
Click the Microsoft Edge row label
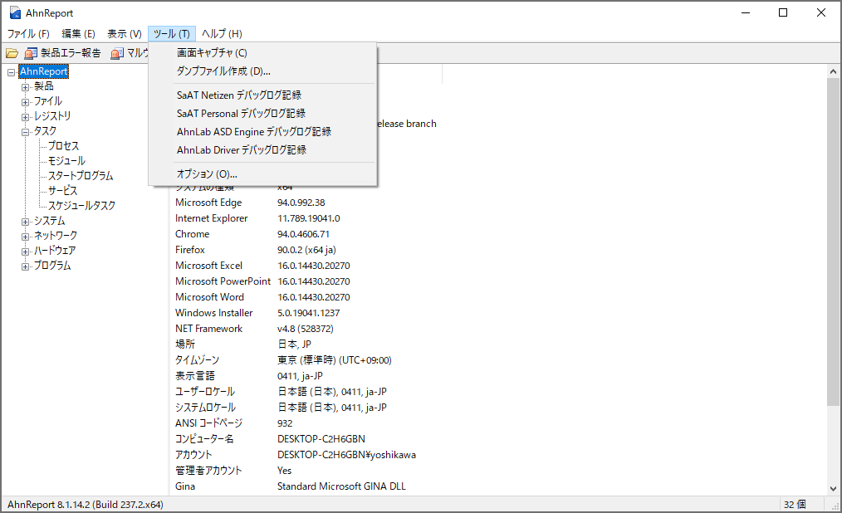click(208, 203)
